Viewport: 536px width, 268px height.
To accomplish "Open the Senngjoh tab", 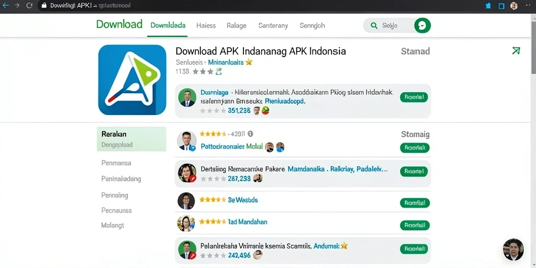I will click(312, 26).
